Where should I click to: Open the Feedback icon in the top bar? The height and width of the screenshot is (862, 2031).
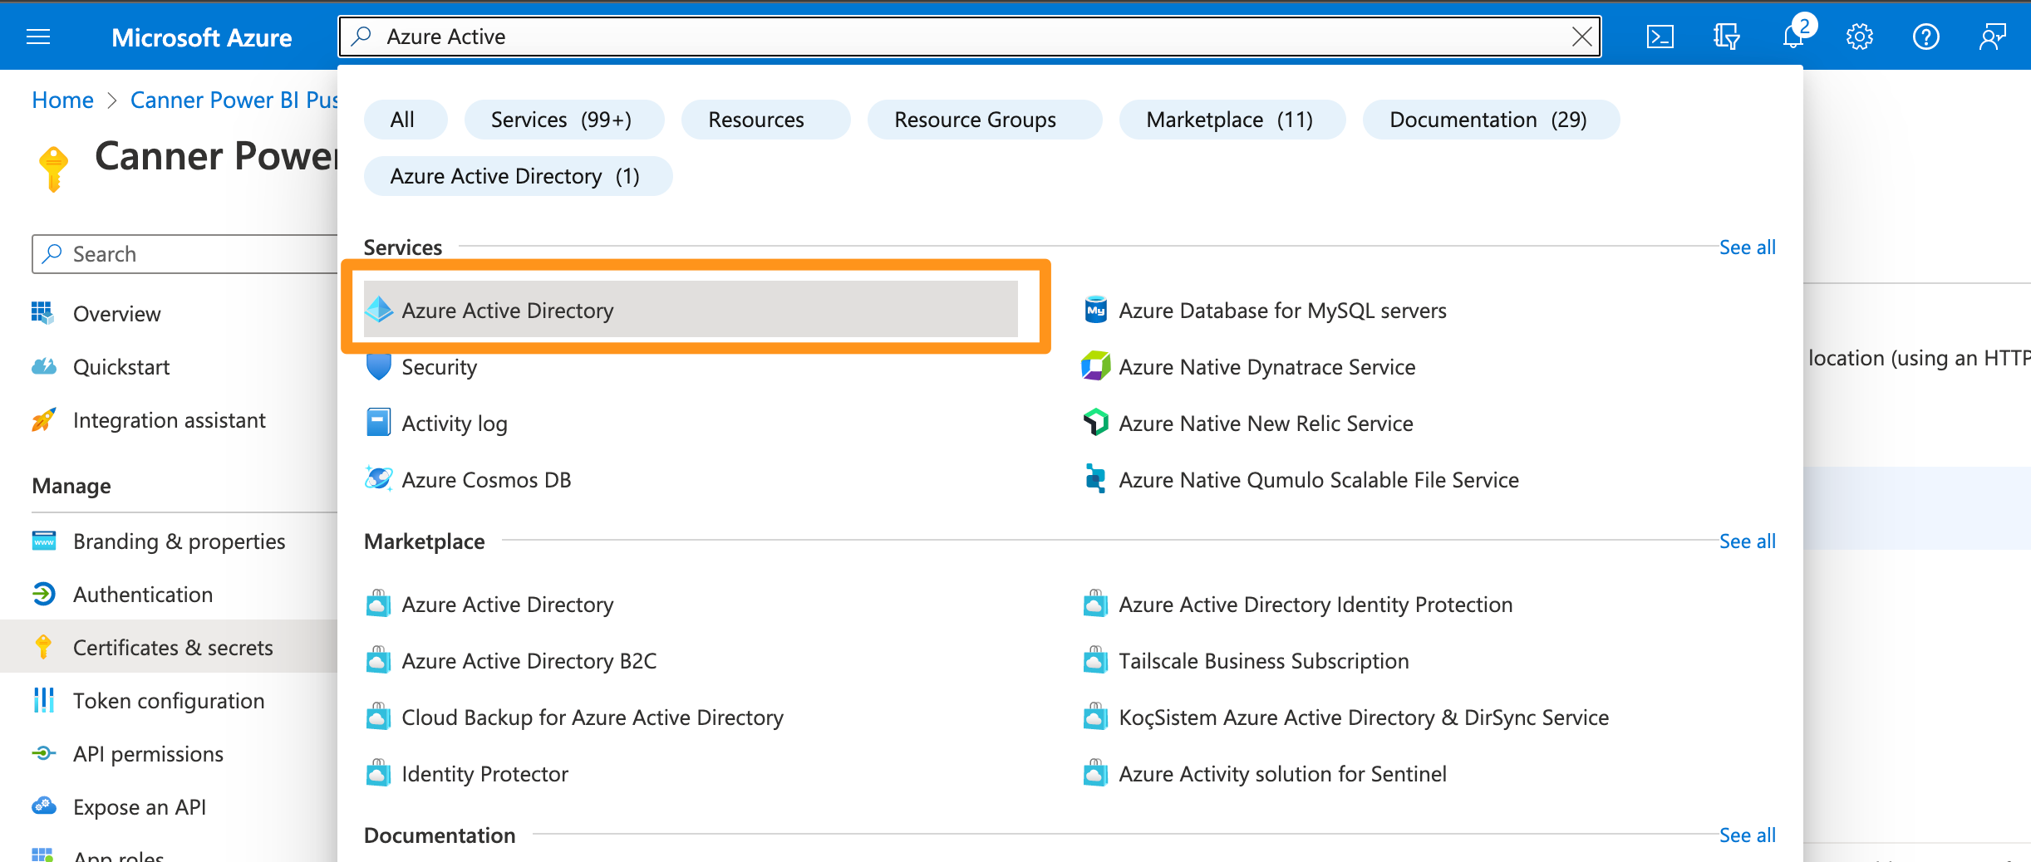(1992, 37)
